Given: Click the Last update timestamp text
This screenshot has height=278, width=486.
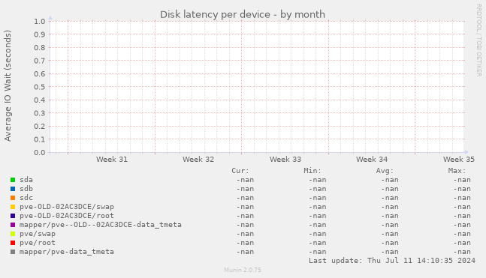Looking at the screenshot, I should coord(392,261).
